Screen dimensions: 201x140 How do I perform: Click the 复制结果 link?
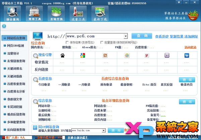tap(177, 37)
